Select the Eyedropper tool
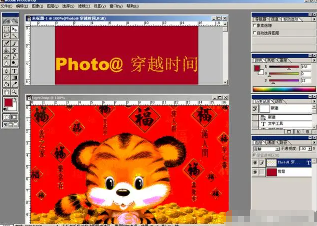 (x=15, y=85)
